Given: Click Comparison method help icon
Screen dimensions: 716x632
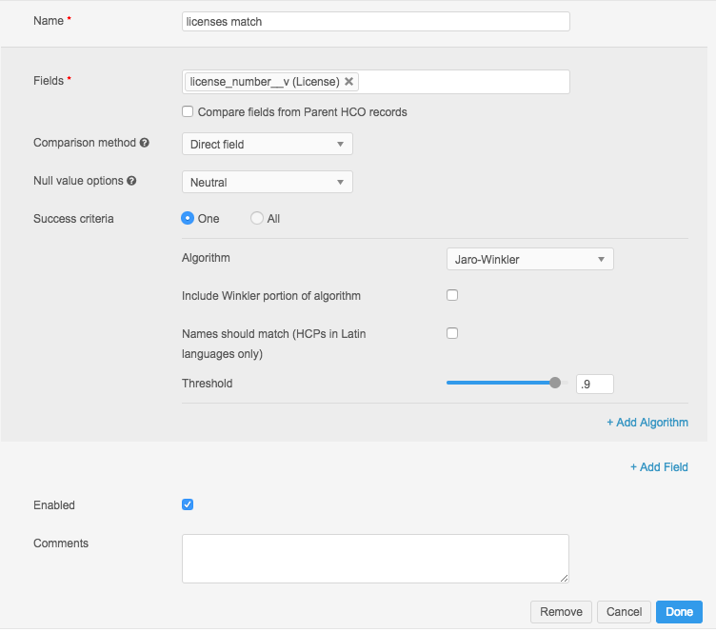Looking at the screenshot, I should pyautogui.click(x=145, y=143).
